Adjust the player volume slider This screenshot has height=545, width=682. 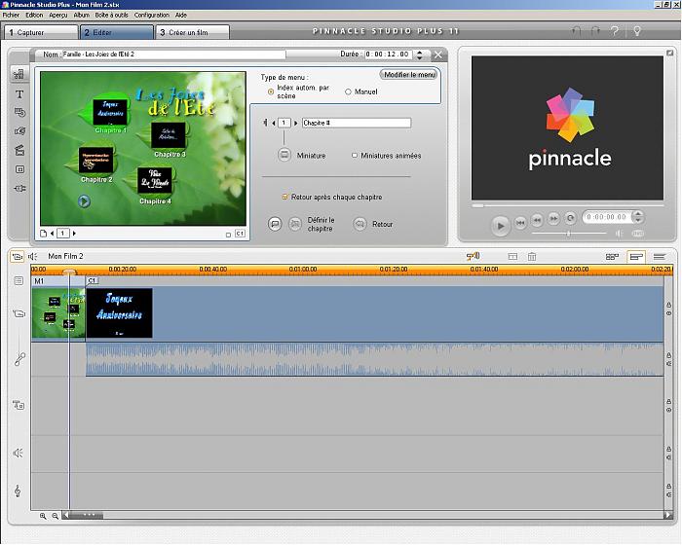569,234
